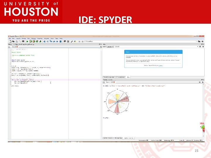Click Run cell and advance icon
211x158 pixels.
(34, 42)
